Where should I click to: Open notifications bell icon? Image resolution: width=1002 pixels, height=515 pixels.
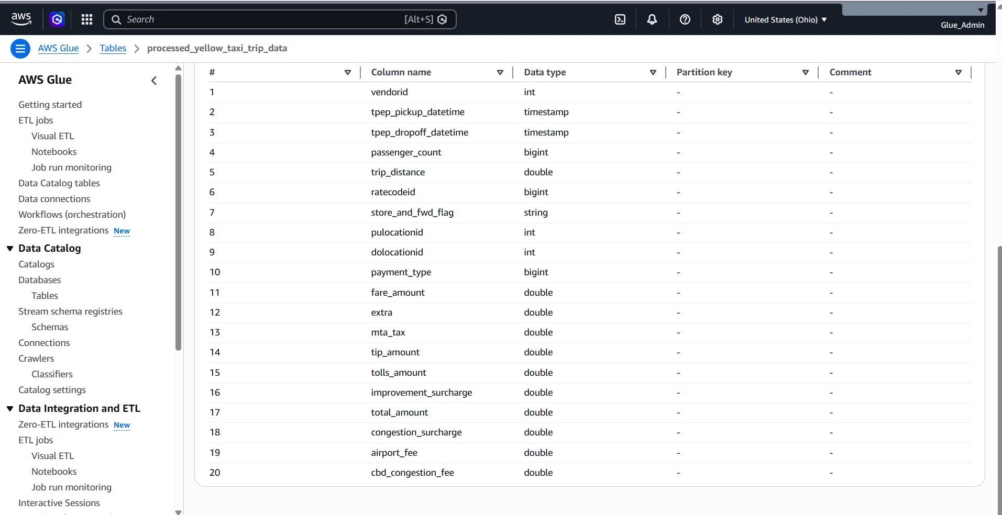(x=652, y=19)
